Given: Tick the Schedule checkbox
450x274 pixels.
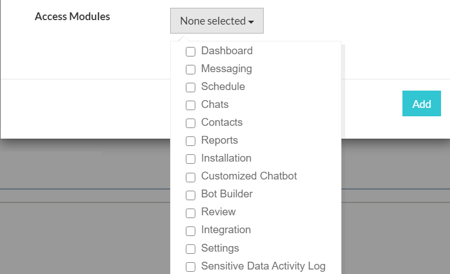Looking at the screenshot, I should (x=191, y=87).
